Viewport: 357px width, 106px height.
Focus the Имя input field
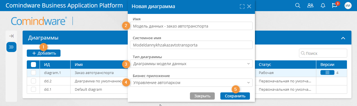(191, 26)
